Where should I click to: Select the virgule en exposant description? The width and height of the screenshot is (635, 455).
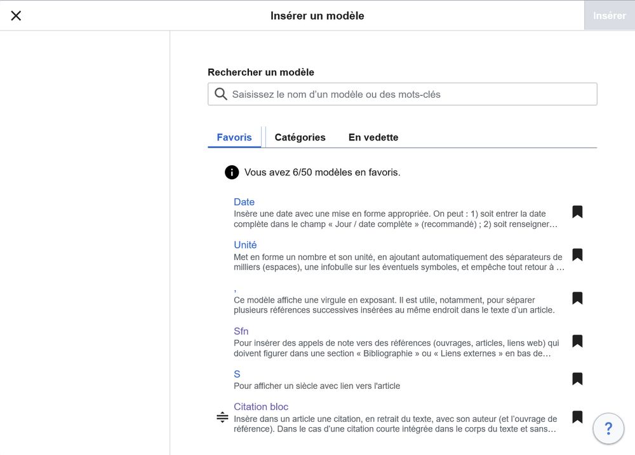pyautogui.click(x=394, y=305)
